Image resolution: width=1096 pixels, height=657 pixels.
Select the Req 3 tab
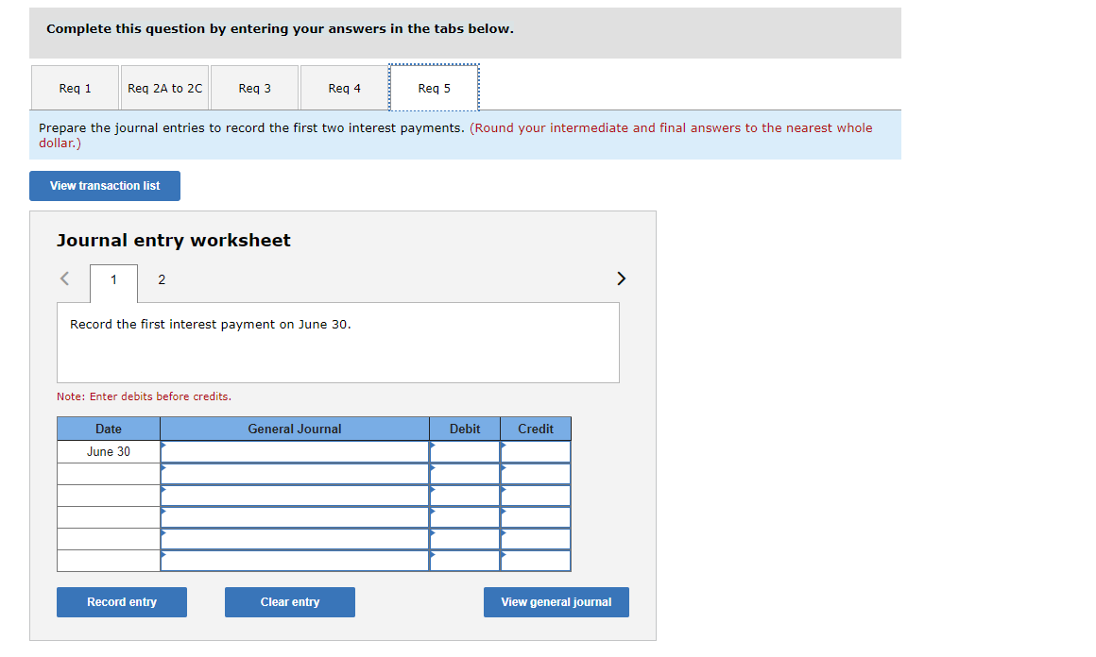(254, 88)
